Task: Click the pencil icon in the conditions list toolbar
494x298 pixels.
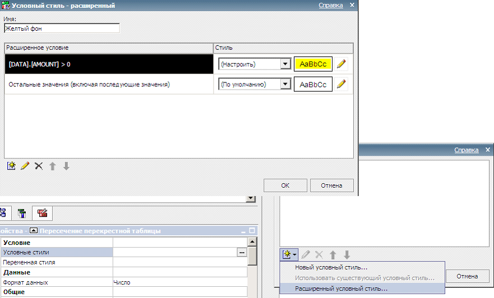Action: tap(25, 166)
